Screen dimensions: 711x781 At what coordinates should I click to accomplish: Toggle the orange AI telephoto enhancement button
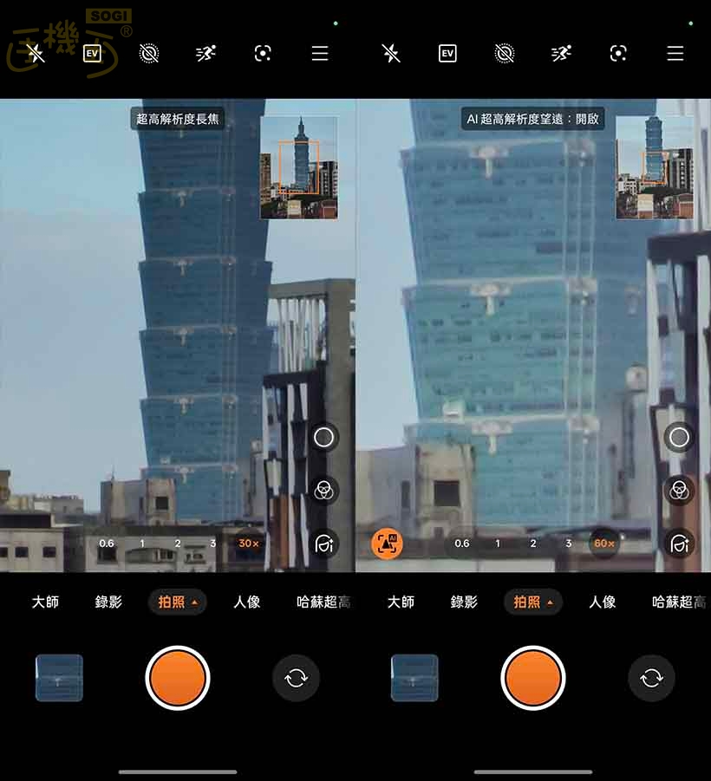pyautogui.click(x=387, y=543)
